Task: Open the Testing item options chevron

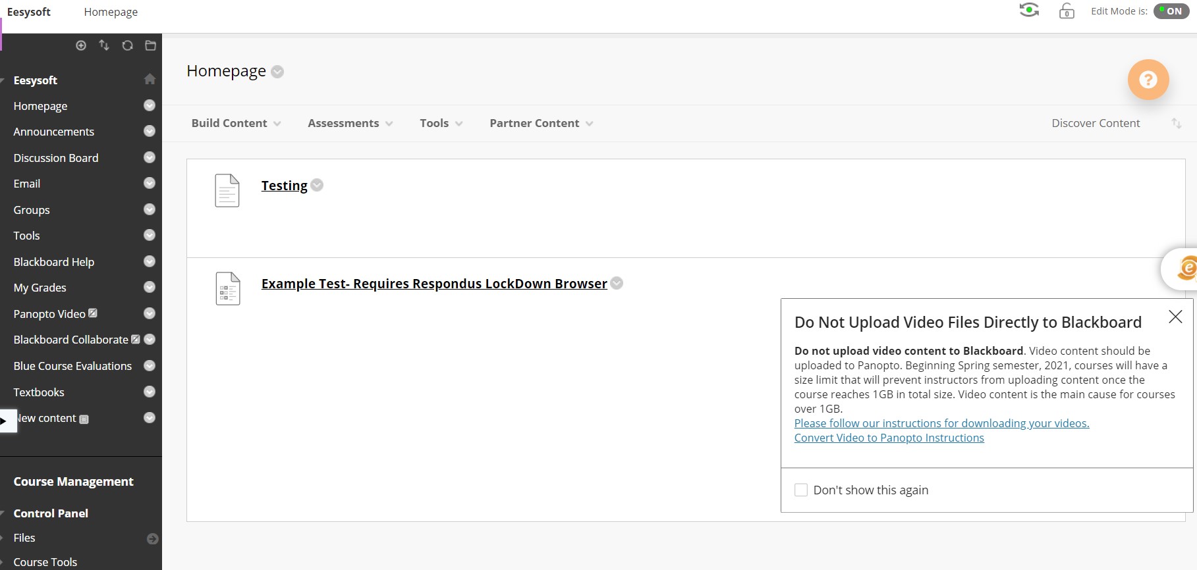Action: point(317,185)
